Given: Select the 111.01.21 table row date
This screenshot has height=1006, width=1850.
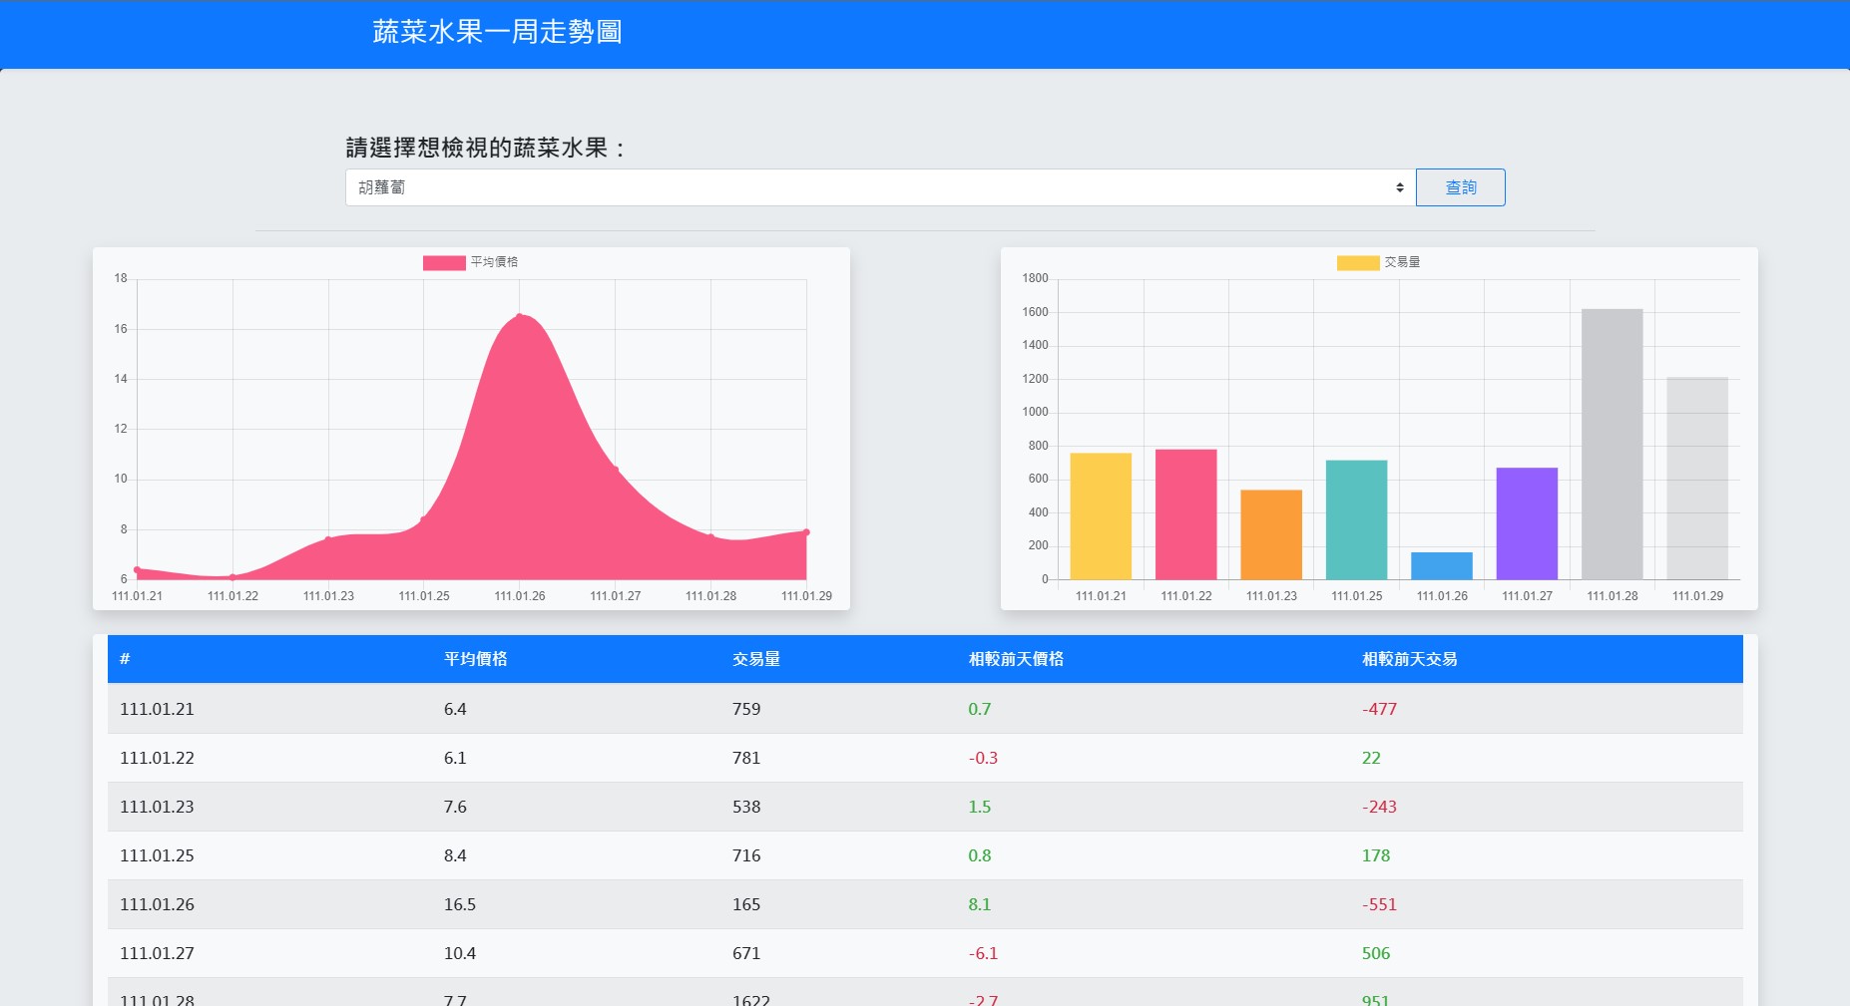Looking at the screenshot, I should click(x=157, y=709).
